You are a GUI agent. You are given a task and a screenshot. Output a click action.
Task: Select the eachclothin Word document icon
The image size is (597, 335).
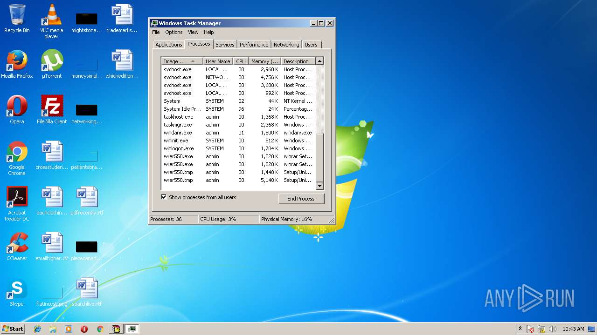coord(52,201)
